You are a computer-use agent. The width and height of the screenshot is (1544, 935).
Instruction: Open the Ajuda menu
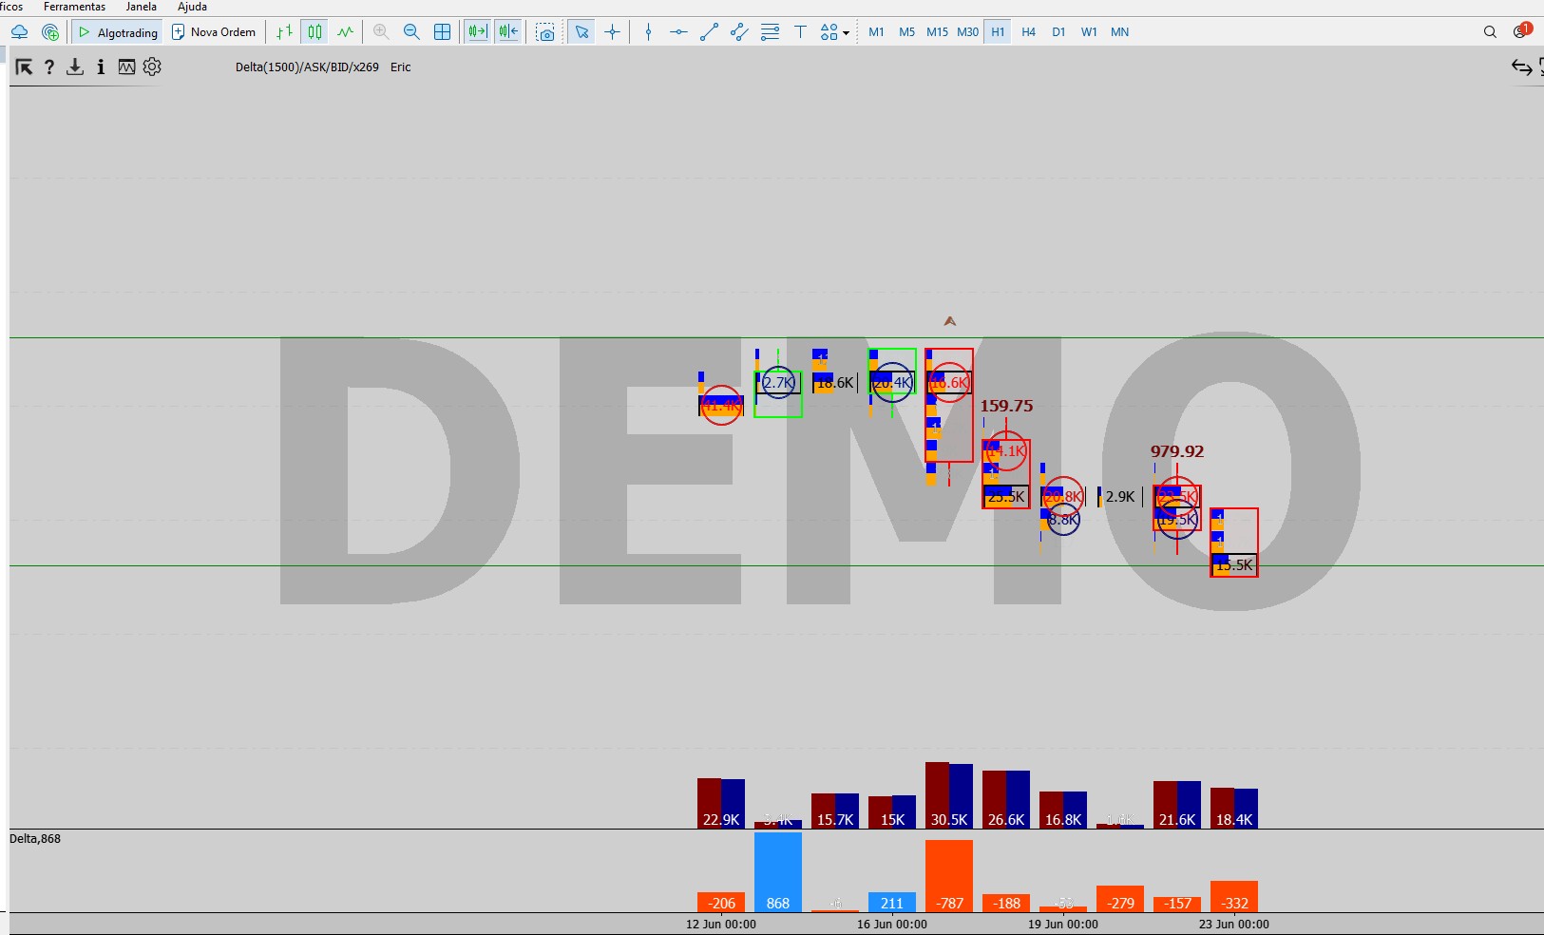pos(192,7)
